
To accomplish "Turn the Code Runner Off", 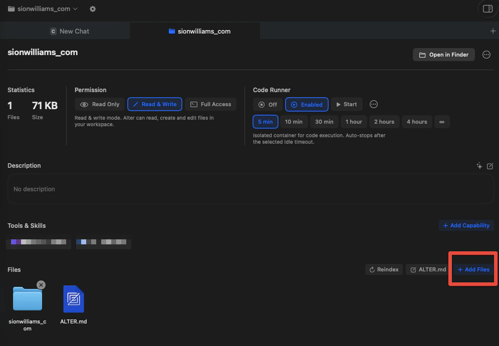I will pyautogui.click(x=268, y=104).
